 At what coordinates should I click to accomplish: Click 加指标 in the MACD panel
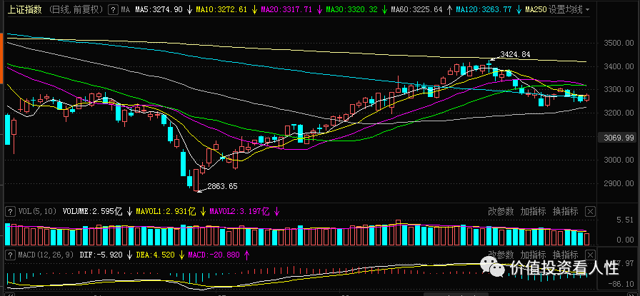pos(533,255)
